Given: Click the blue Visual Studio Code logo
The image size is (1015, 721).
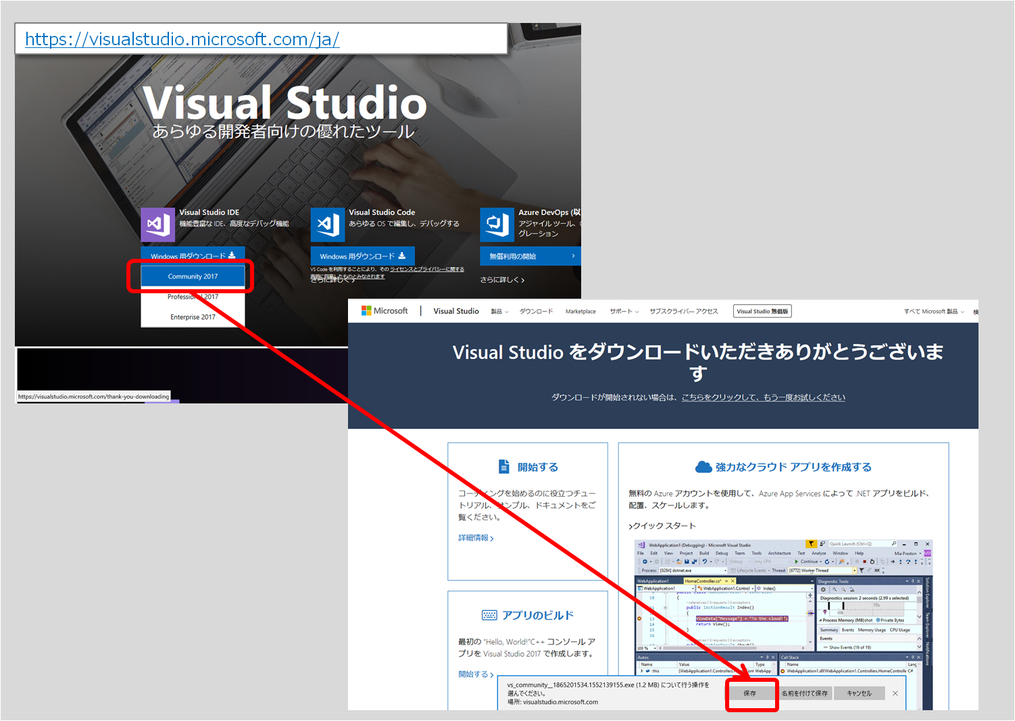Looking at the screenshot, I should tap(328, 224).
